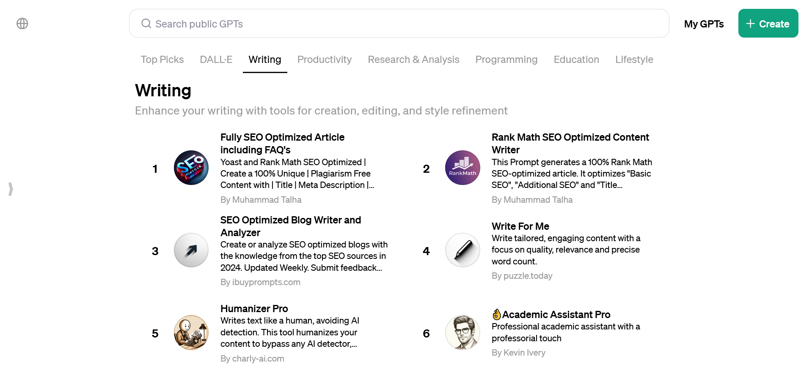
Task: Click the arrow icon of SEO Blog Writer
Action: [x=191, y=250]
